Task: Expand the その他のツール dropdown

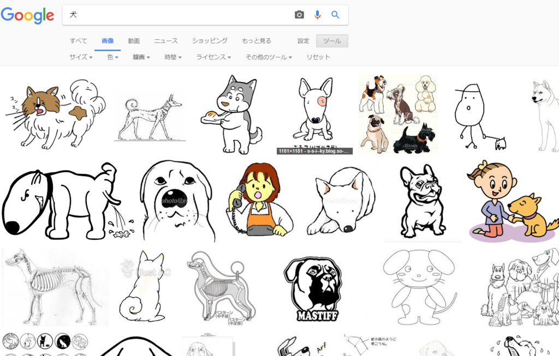Action: (269, 57)
